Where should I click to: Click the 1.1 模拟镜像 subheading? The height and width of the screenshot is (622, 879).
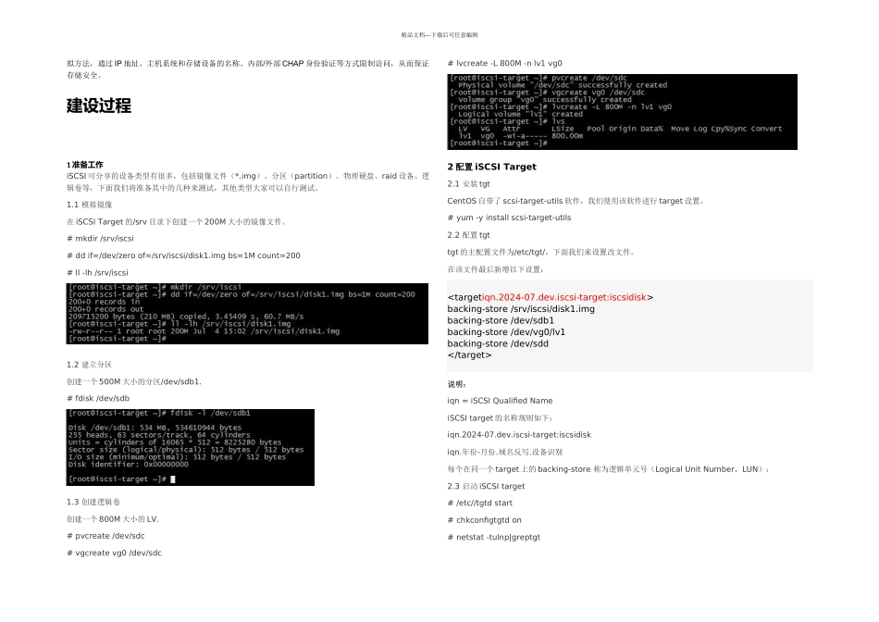pos(89,205)
